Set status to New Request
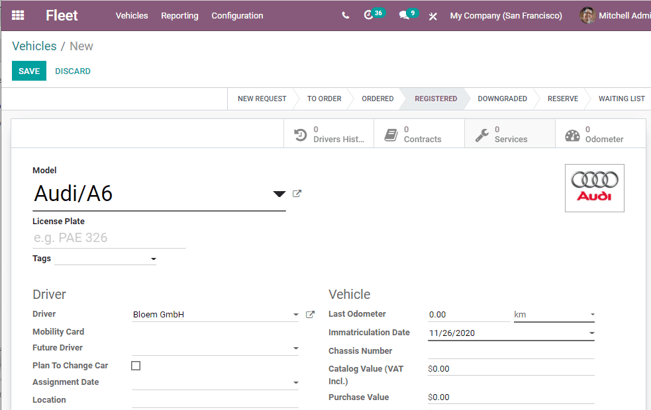Screen dimensions: 651x410 262,99
